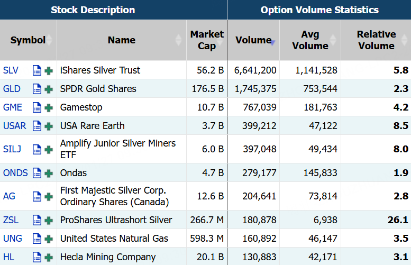
Task: Open the document icon next to GME
Action: click(37, 107)
